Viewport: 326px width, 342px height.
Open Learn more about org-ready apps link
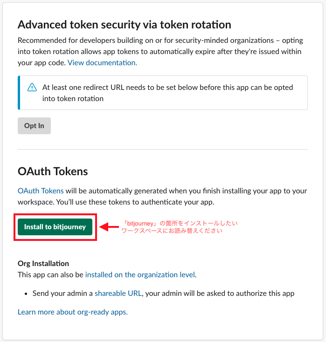pyautogui.click(x=73, y=312)
